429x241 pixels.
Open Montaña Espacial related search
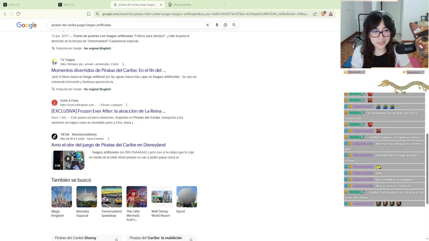[x=86, y=202]
